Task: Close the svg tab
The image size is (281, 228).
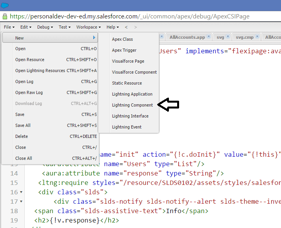Action: [228, 36]
